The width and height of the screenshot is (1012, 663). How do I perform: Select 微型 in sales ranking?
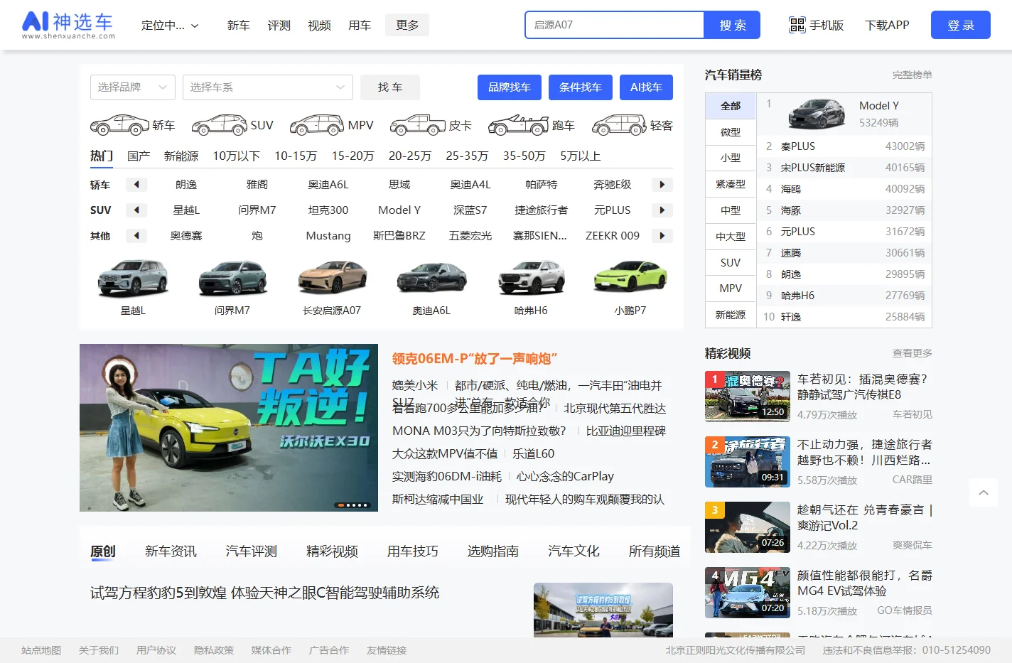tap(731, 132)
